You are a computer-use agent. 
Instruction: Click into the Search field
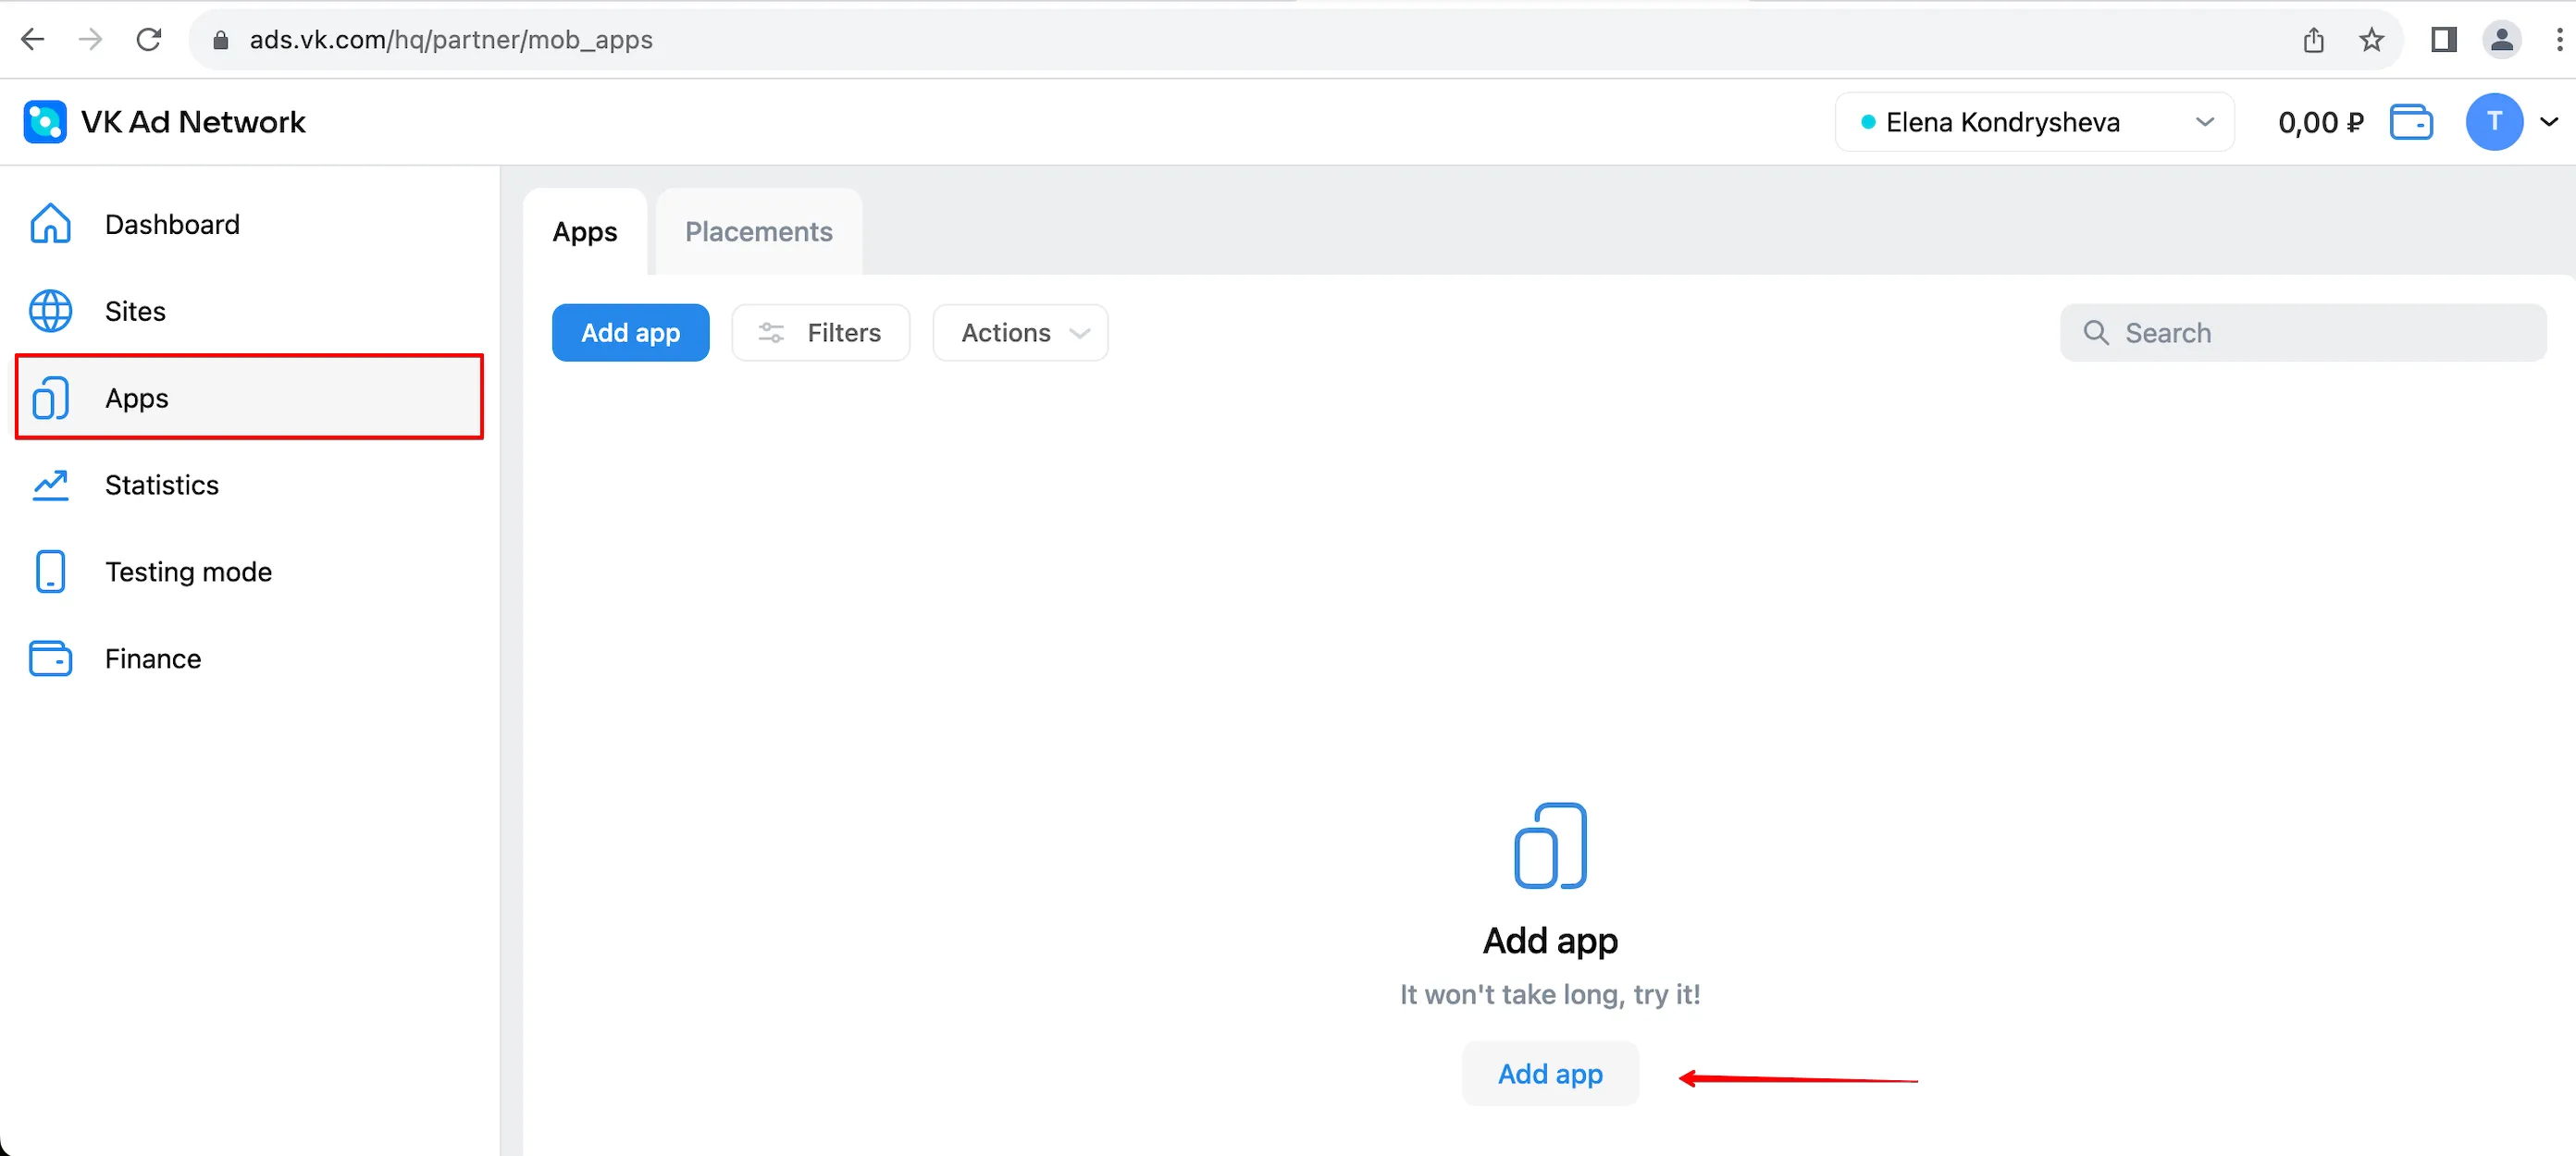[x=2303, y=333]
